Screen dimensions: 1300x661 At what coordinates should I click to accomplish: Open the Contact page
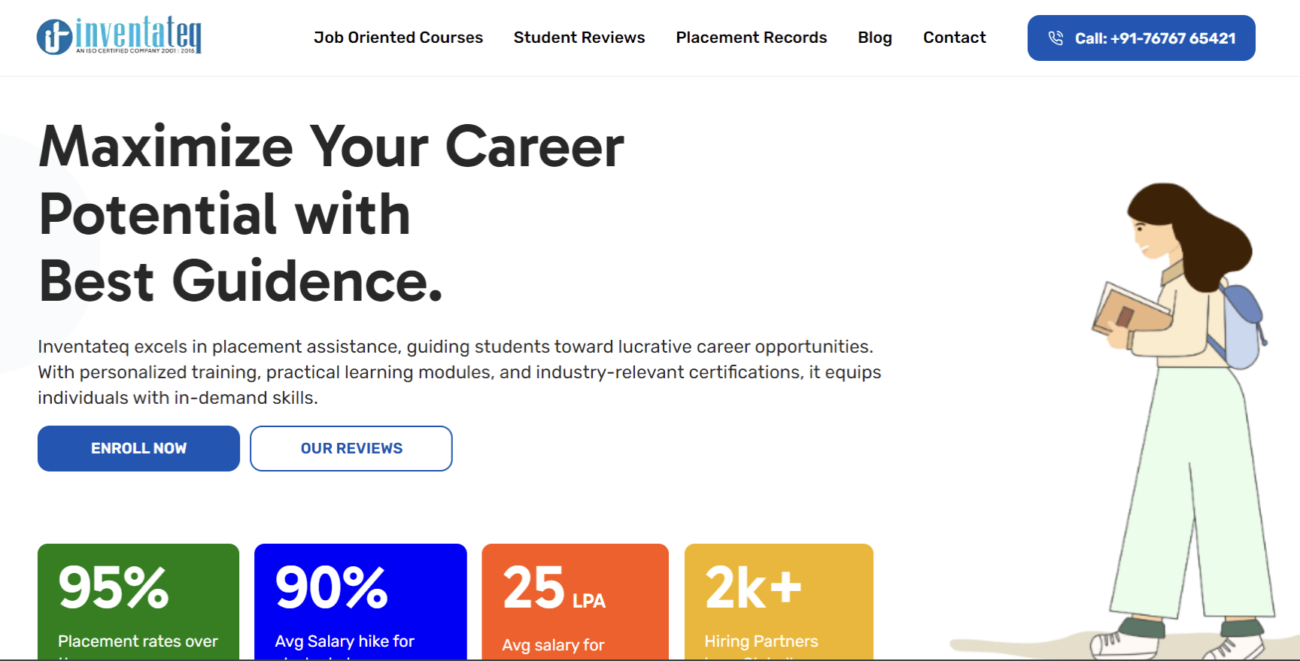[954, 38]
